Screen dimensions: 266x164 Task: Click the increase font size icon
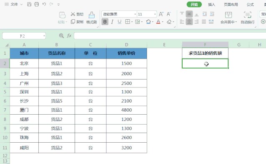point(161,14)
